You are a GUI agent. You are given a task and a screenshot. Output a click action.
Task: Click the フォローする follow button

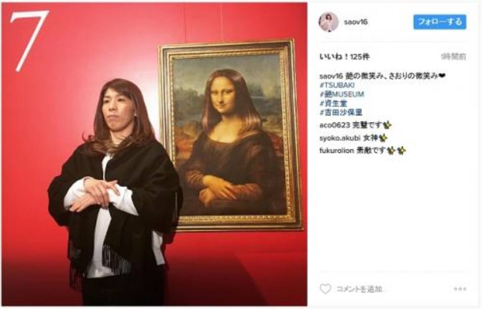pyautogui.click(x=440, y=22)
